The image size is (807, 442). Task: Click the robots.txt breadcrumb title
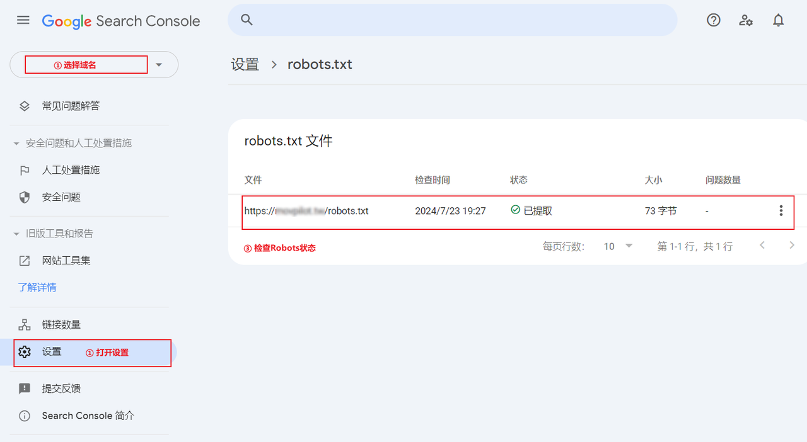pos(320,64)
